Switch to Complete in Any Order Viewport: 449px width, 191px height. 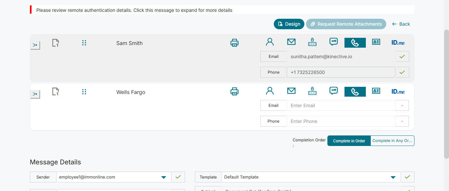[392, 141]
